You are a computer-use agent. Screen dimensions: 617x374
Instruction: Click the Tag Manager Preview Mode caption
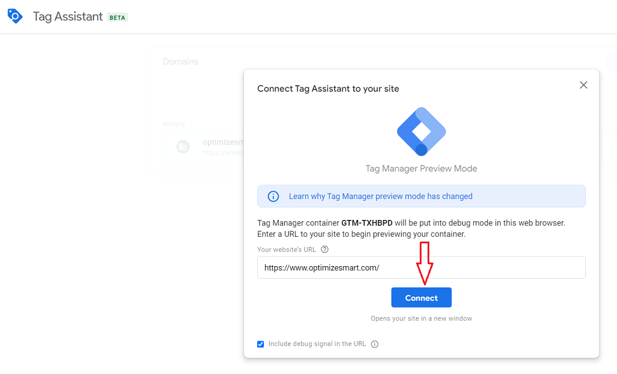tap(421, 168)
